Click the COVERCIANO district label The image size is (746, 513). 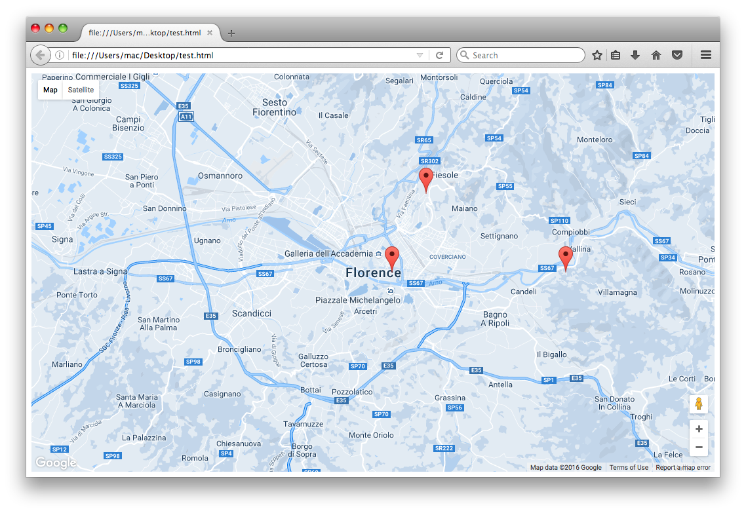pos(448,257)
